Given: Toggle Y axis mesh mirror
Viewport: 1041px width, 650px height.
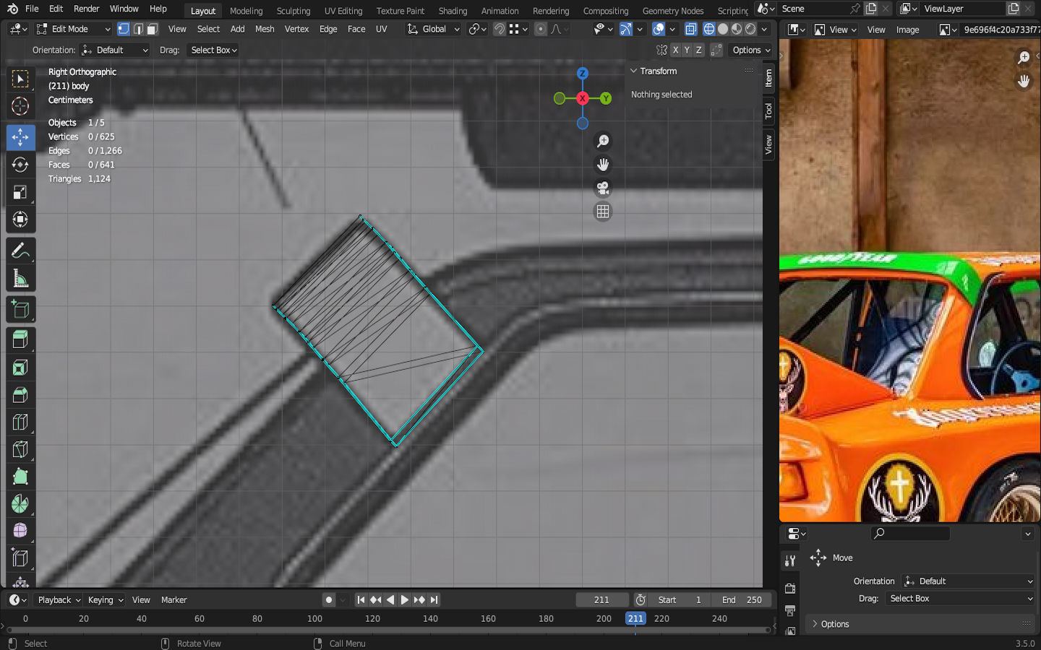Looking at the screenshot, I should tap(687, 50).
